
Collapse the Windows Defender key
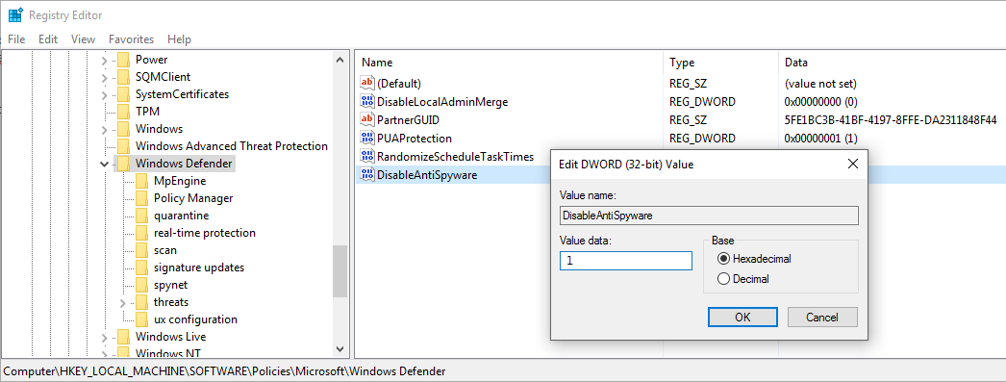click(x=105, y=164)
